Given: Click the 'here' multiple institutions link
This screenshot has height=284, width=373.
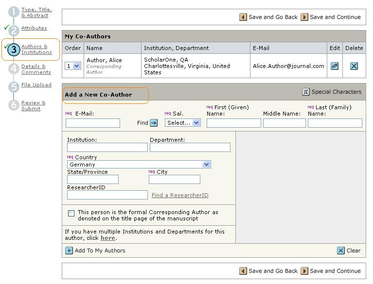Looking at the screenshot, I should (x=108, y=238).
